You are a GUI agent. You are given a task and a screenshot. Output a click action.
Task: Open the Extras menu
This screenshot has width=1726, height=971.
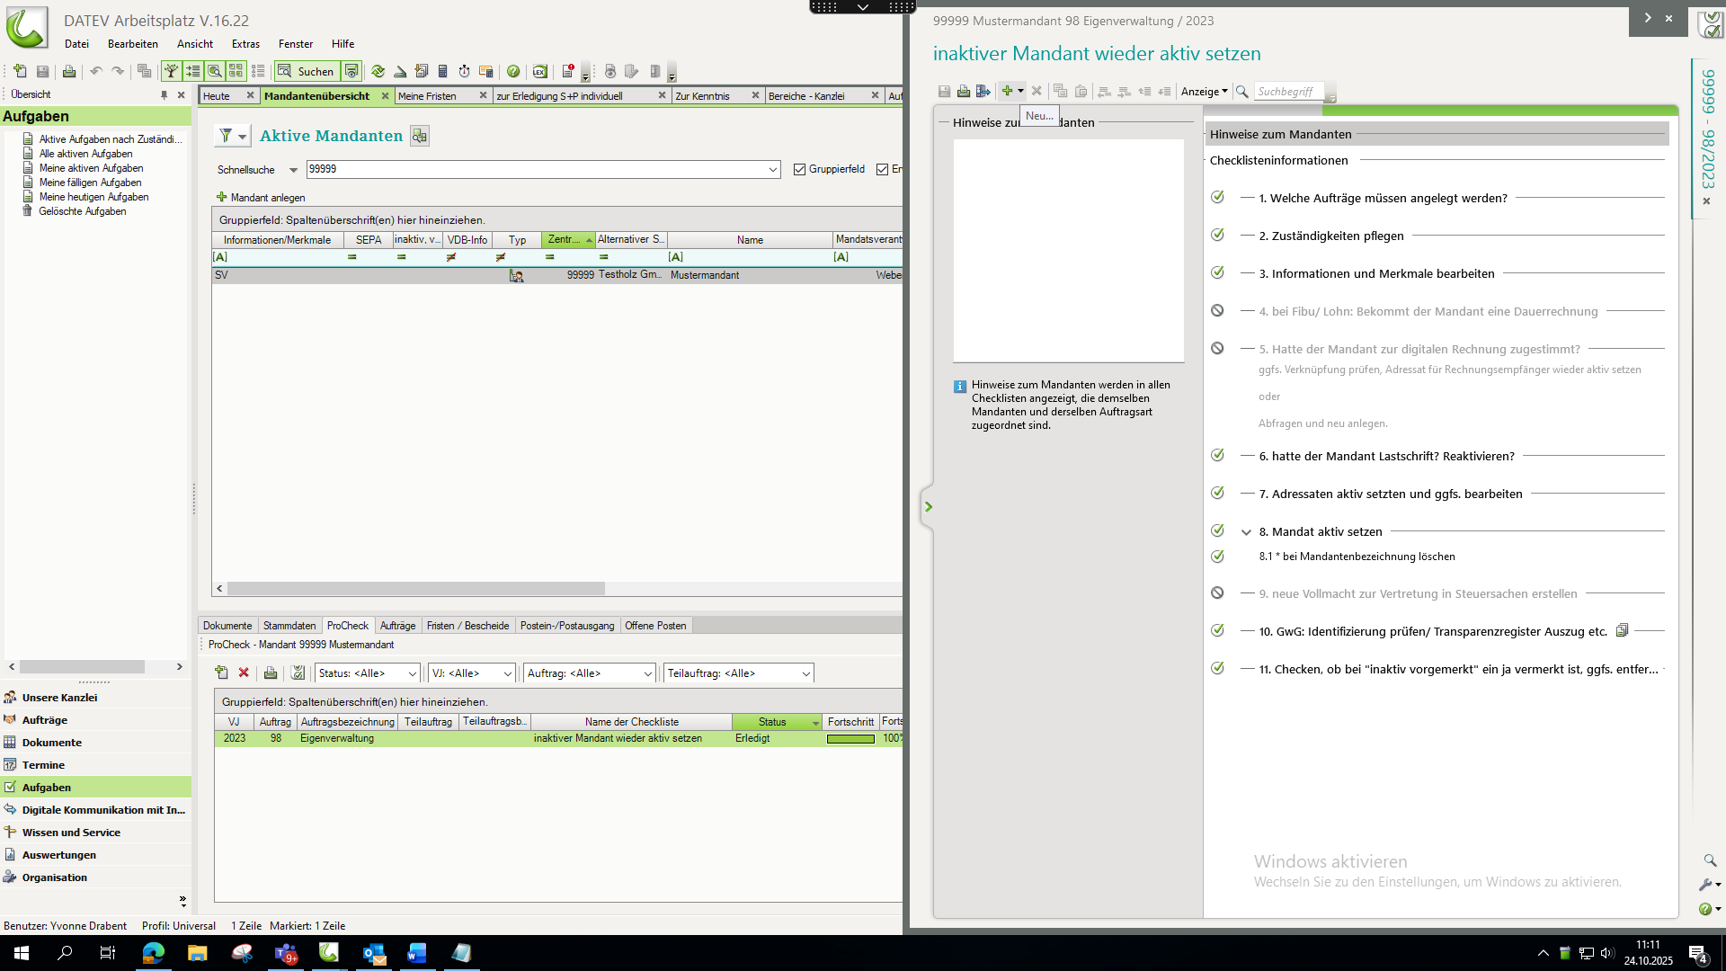click(245, 43)
